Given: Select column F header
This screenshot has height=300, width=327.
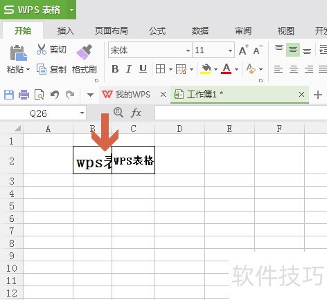Looking at the screenshot, I should click(x=279, y=129).
